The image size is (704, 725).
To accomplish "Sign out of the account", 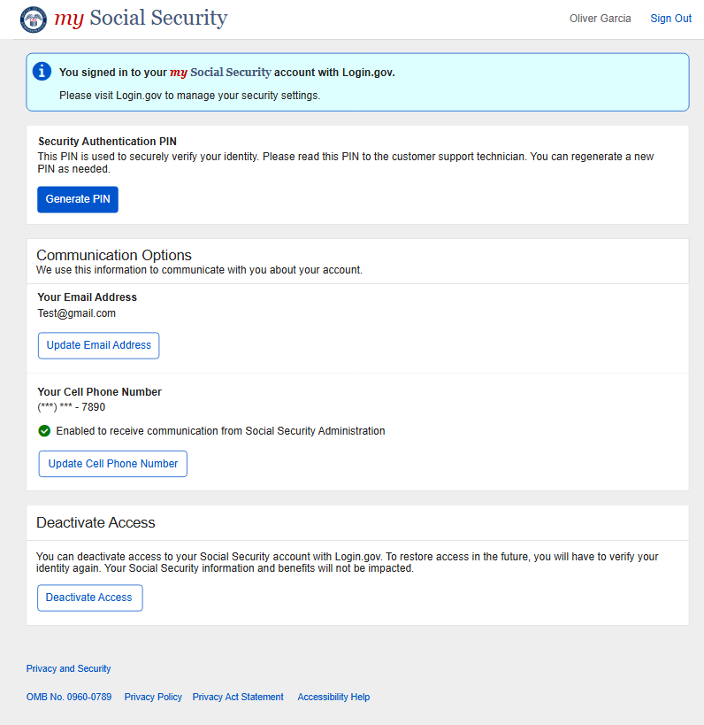I will [x=670, y=19].
